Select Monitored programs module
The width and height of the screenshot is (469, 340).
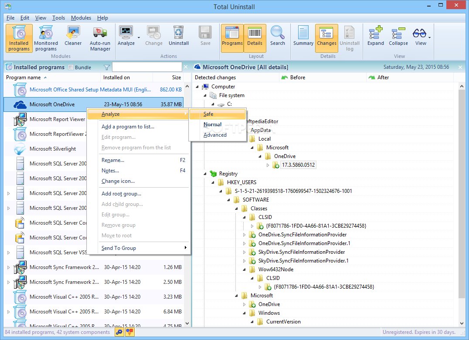(x=46, y=38)
